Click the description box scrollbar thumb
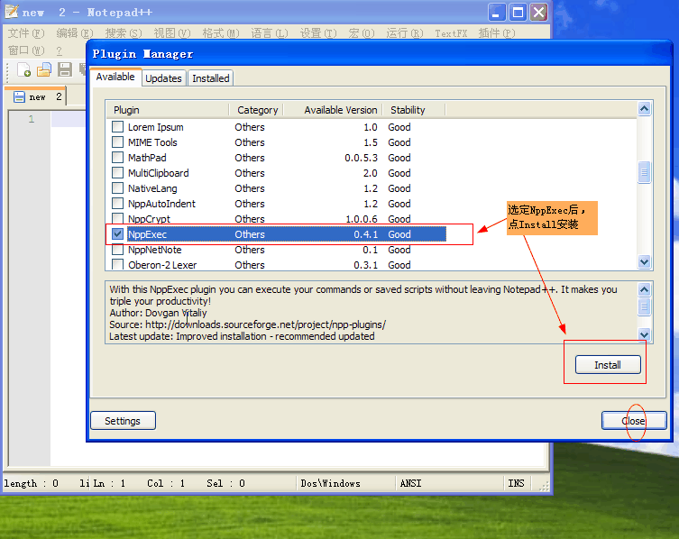 (x=645, y=306)
